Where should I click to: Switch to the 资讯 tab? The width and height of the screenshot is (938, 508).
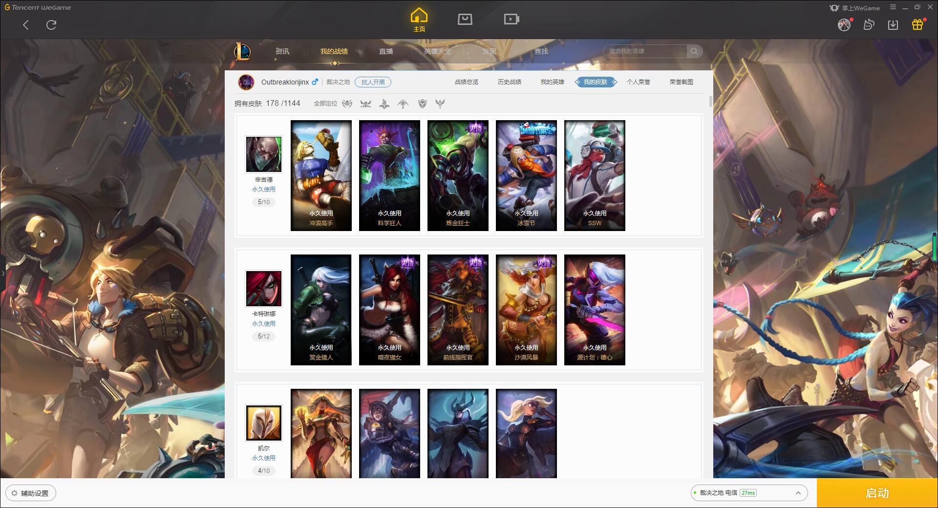282,51
